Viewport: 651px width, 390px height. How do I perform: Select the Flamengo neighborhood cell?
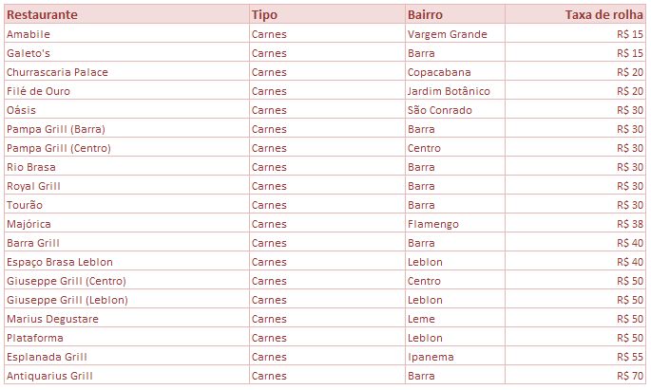point(455,224)
